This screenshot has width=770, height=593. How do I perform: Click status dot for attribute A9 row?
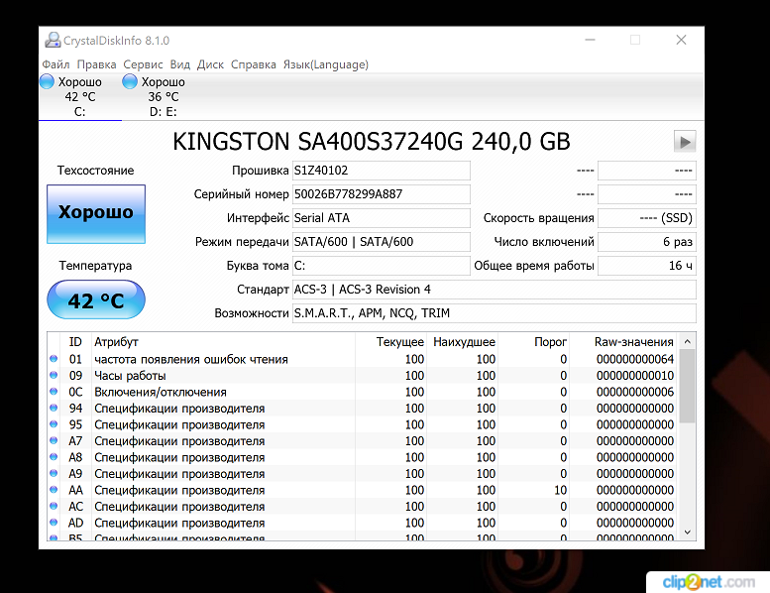(x=54, y=473)
